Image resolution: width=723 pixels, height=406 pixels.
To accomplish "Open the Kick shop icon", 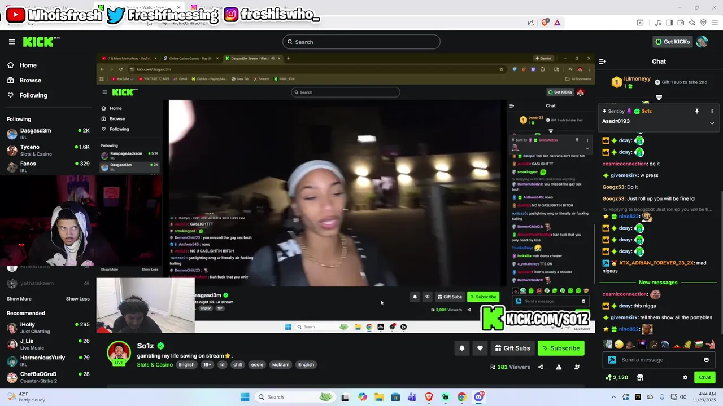I will (640, 377).
